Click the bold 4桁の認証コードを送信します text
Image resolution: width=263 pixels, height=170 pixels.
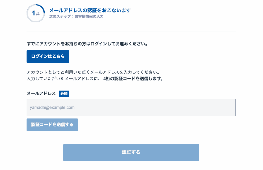coord(133,79)
